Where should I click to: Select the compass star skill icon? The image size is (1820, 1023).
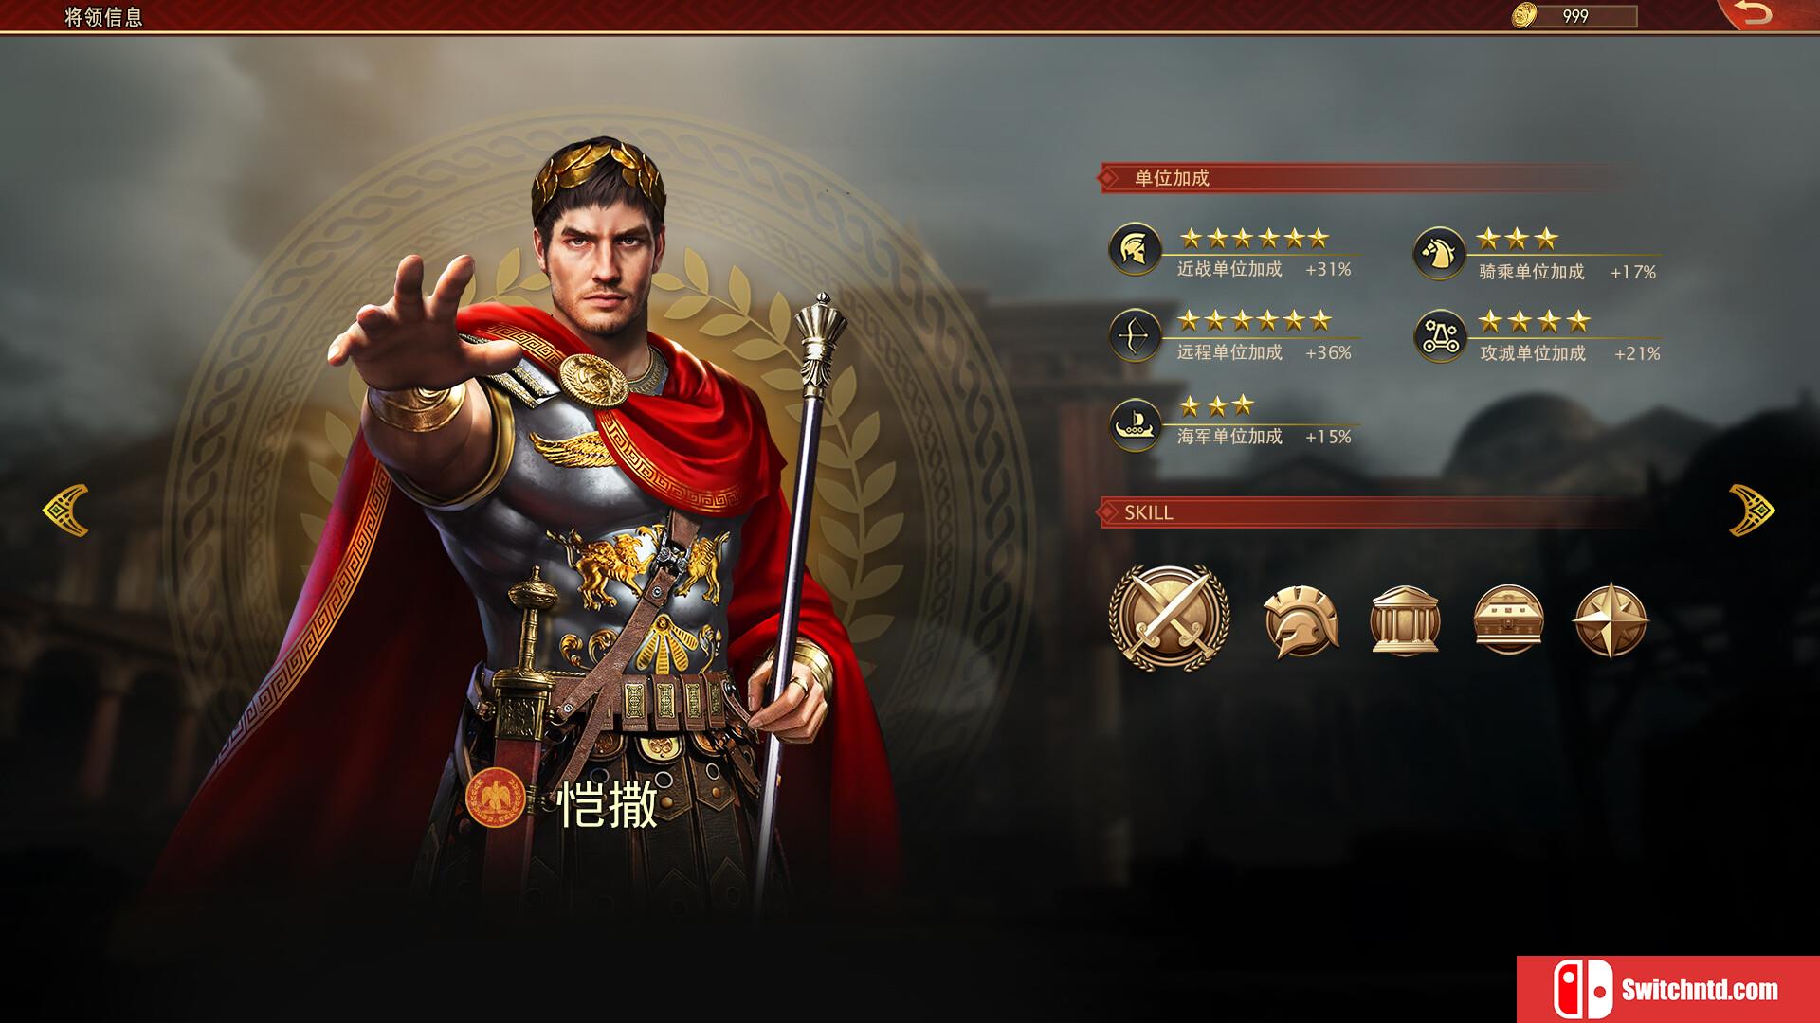(x=1611, y=621)
